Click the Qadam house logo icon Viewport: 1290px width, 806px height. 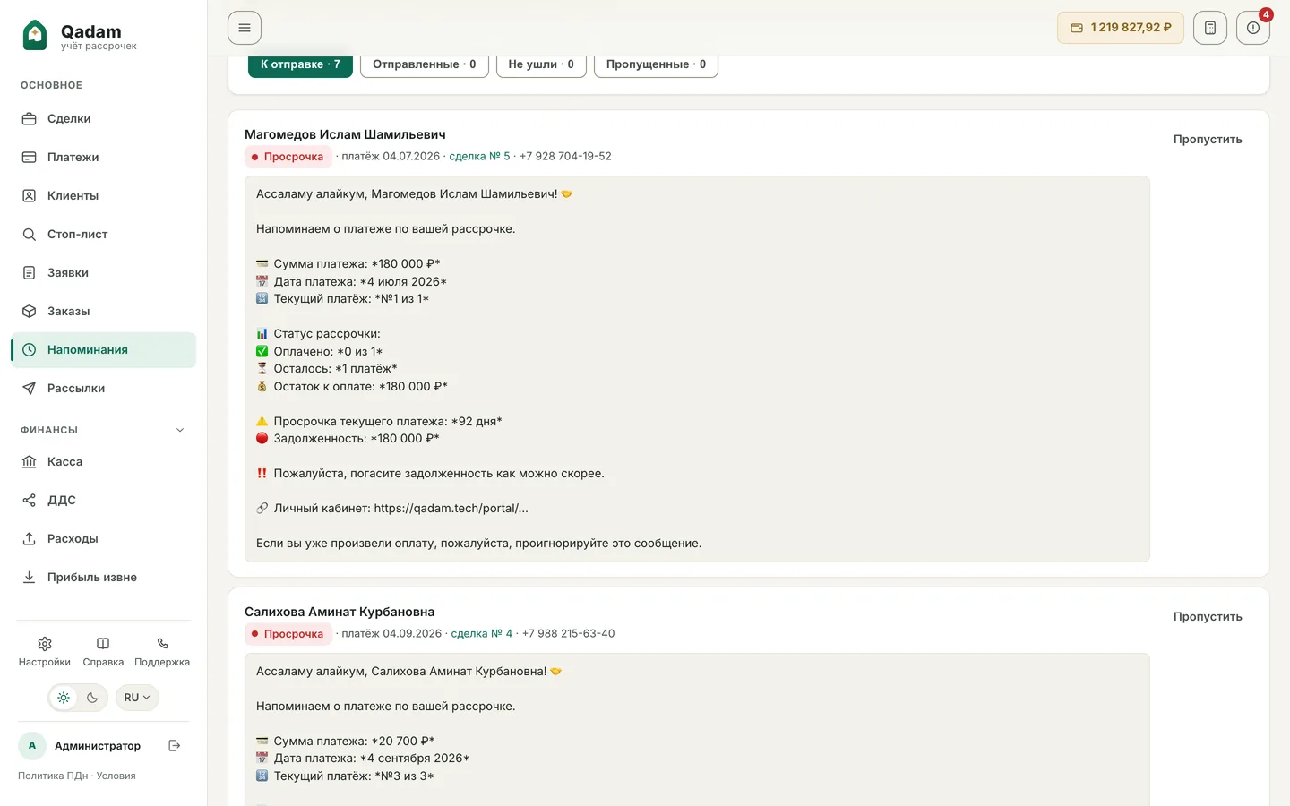(35, 35)
